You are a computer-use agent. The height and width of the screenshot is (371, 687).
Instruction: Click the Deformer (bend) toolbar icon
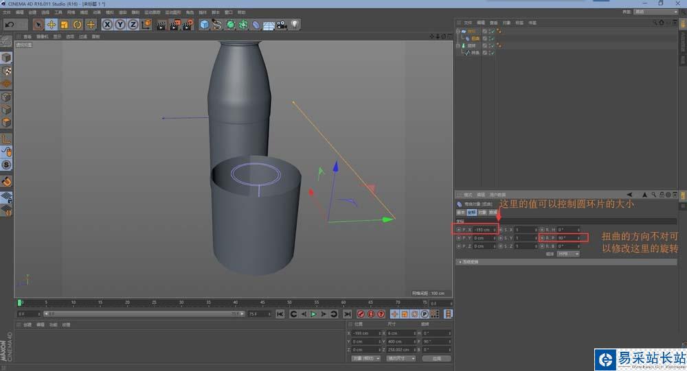256,25
